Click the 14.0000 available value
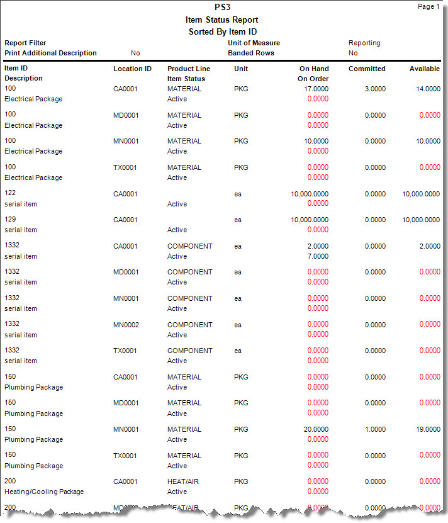Screen dimensions: 448x523 coord(428,89)
